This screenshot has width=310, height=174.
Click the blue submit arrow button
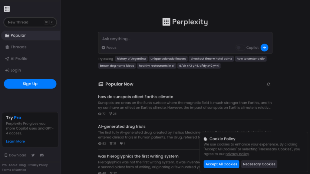pos(264,48)
